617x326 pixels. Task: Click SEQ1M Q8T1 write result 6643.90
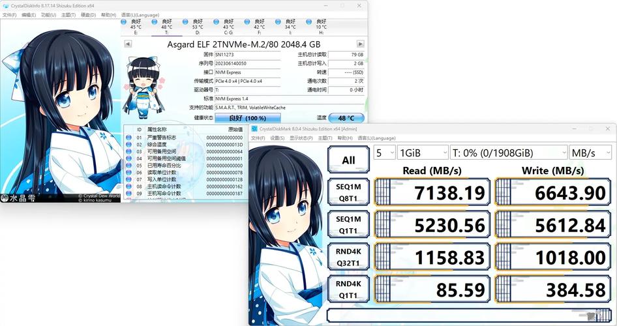553,192
